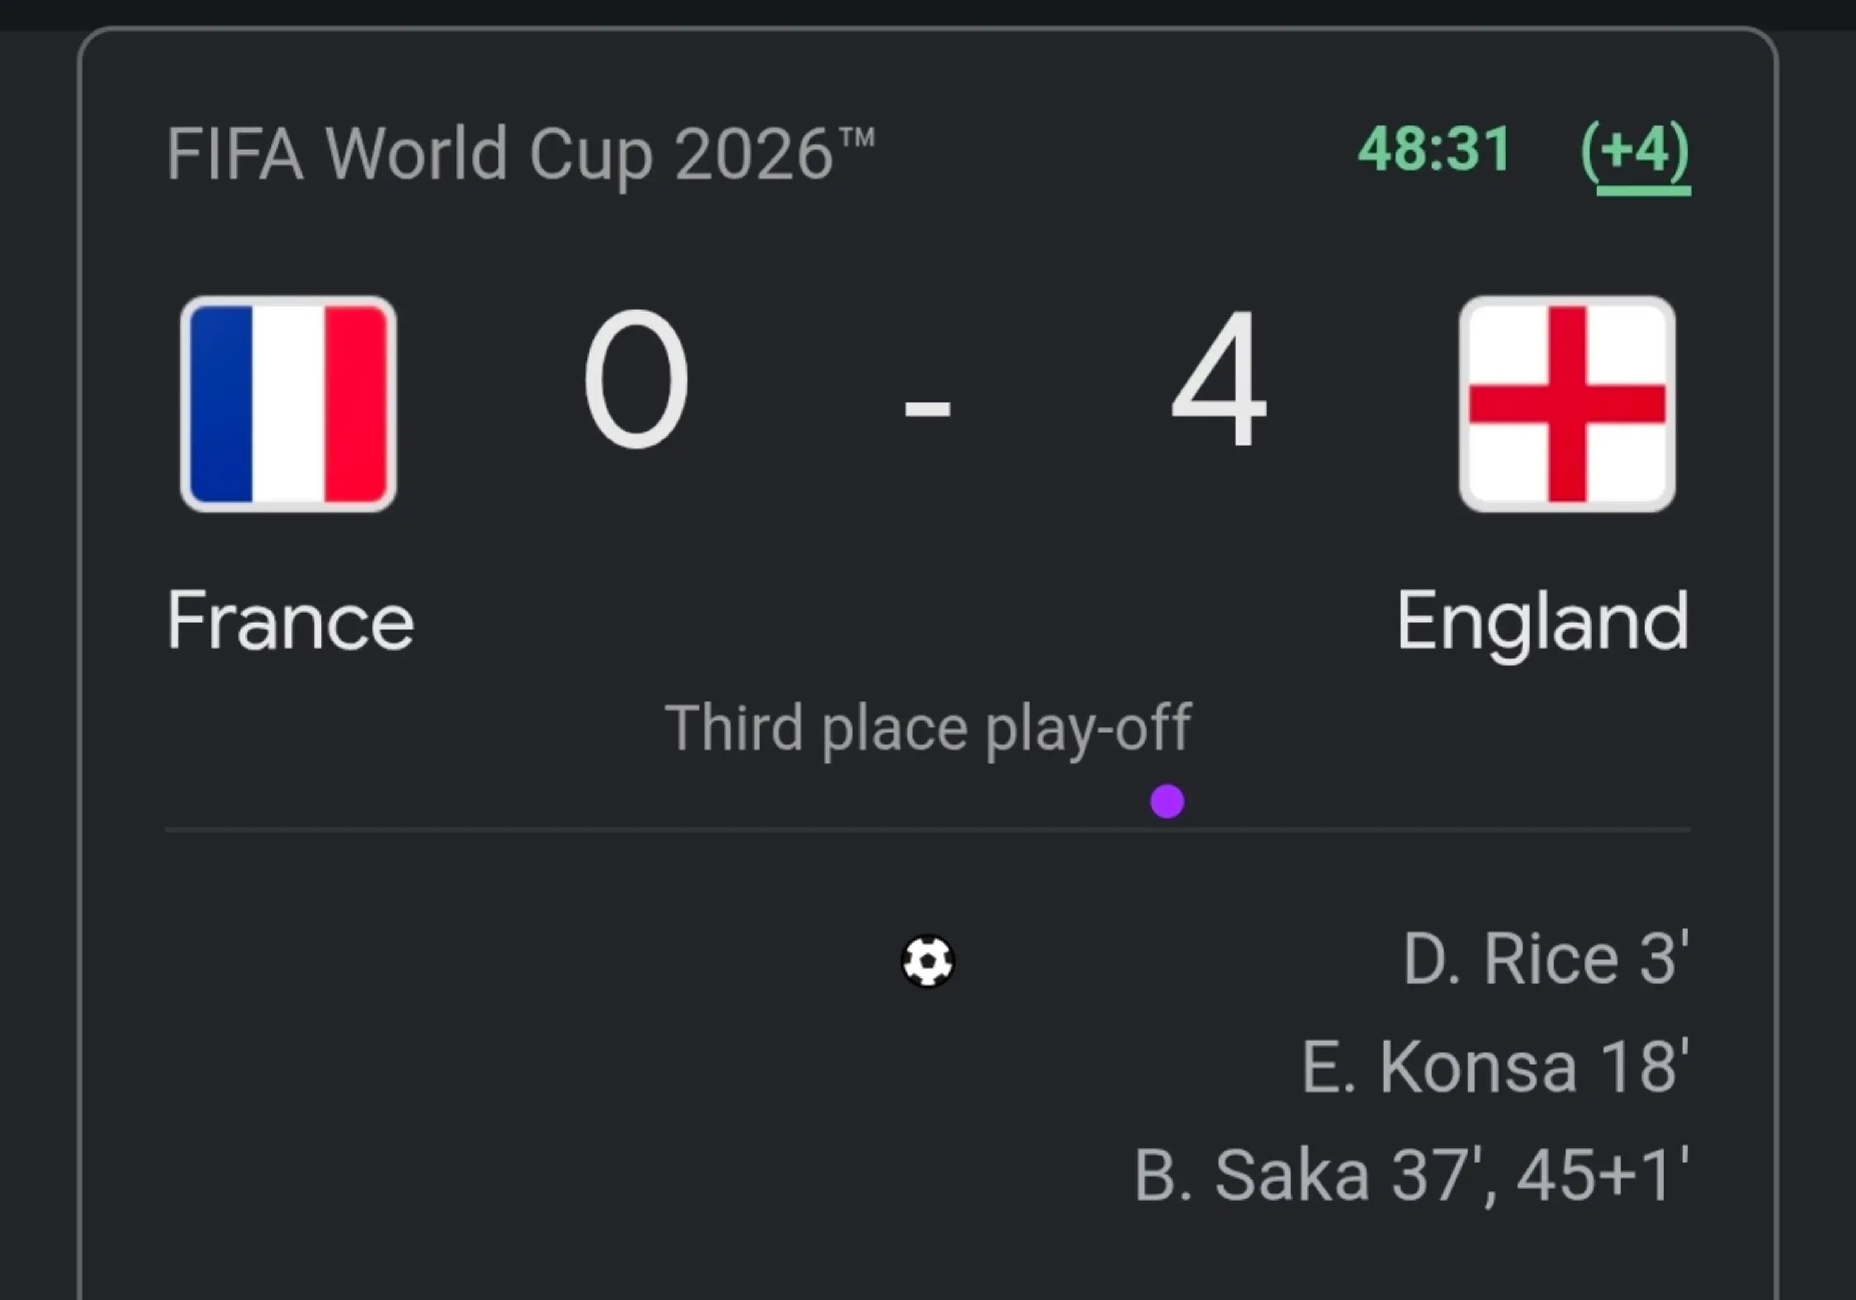Click the purple dot indicator
The height and width of the screenshot is (1300, 1856).
click(1166, 801)
